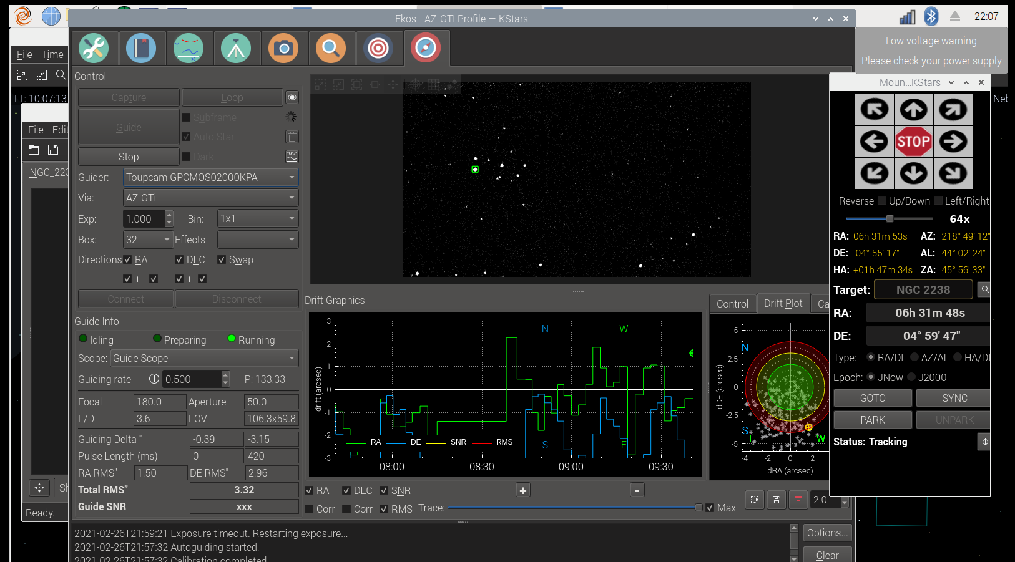Open the Capture camera module
Image resolution: width=1015 pixels, height=562 pixels.
pos(283,48)
